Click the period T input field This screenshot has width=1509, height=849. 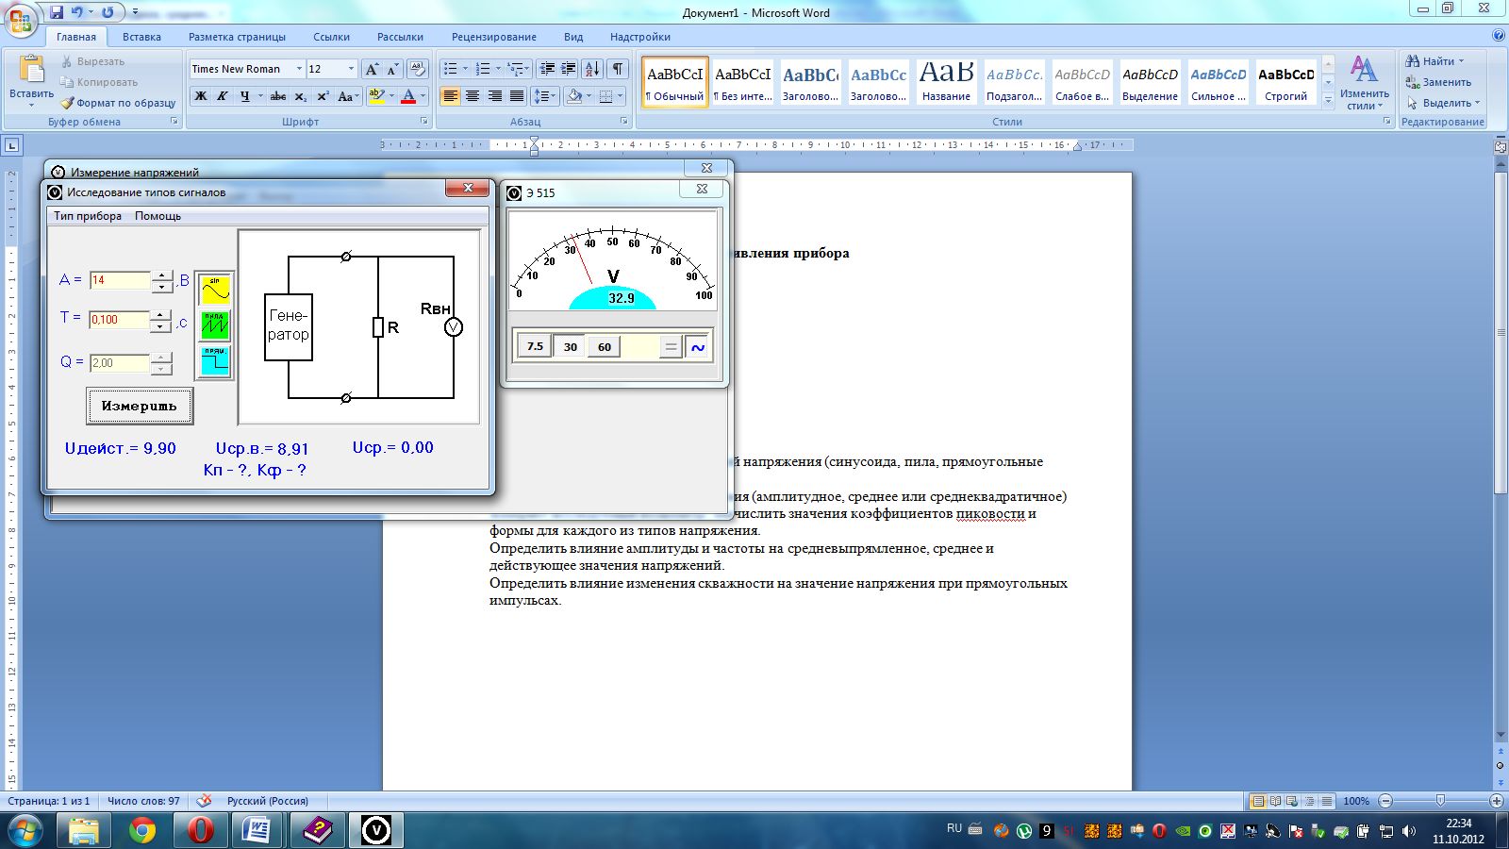120,320
